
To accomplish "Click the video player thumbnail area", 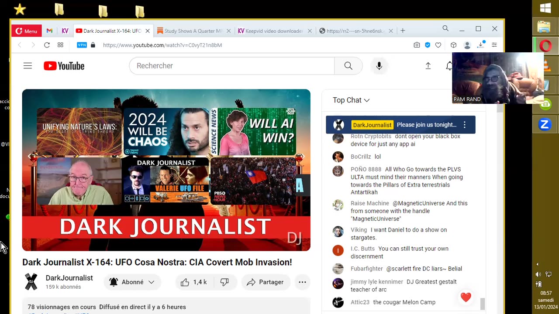I will pyautogui.click(x=166, y=170).
